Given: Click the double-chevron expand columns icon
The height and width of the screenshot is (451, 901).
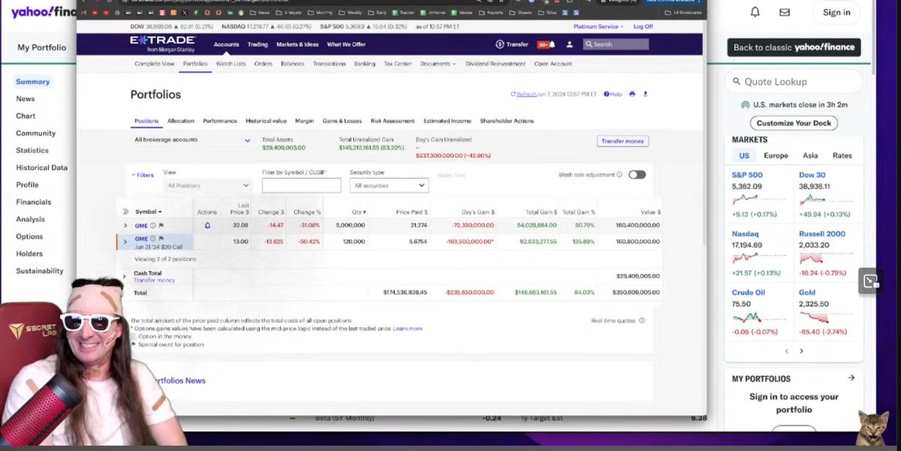Looking at the screenshot, I should tap(126, 212).
